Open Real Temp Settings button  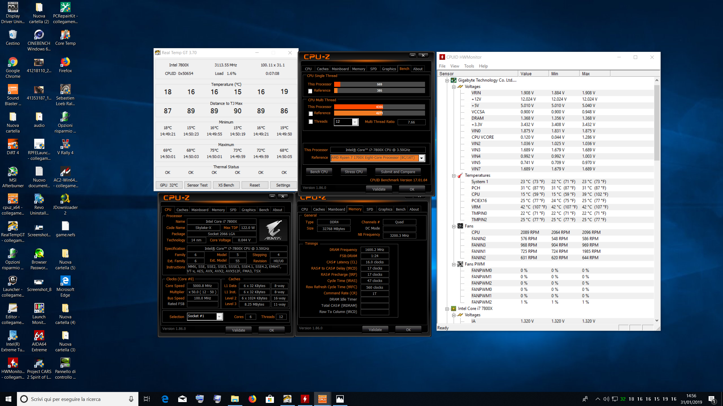(x=283, y=185)
